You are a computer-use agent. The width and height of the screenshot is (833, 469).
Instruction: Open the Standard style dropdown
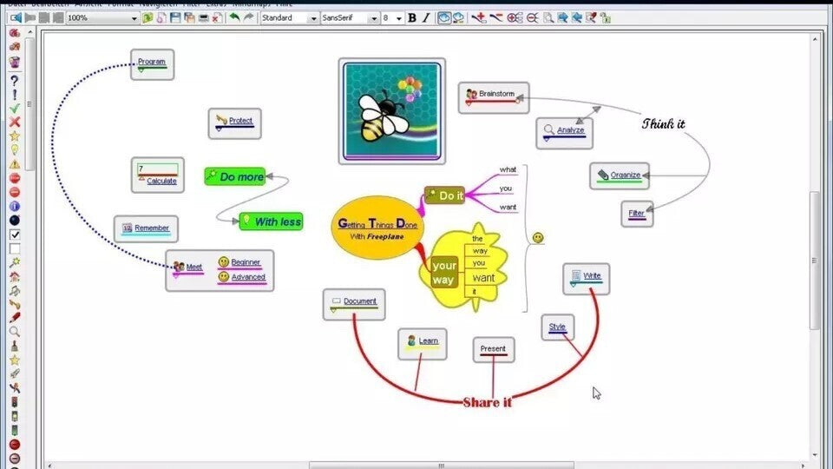click(313, 17)
